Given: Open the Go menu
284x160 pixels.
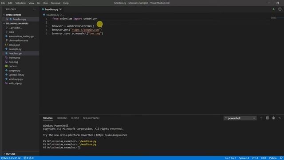Looking at the screenshot, I should (x=39, y=3).
